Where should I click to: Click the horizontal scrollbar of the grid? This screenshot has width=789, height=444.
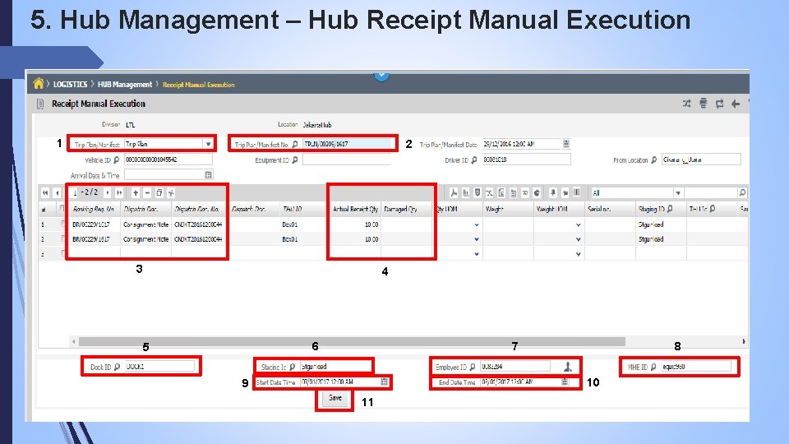tap(352, 342)
